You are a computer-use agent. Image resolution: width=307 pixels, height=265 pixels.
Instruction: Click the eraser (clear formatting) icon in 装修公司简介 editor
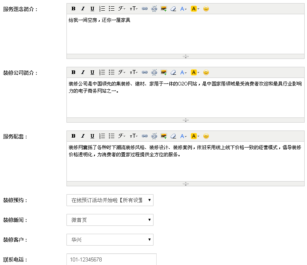[x=173, y=72]
